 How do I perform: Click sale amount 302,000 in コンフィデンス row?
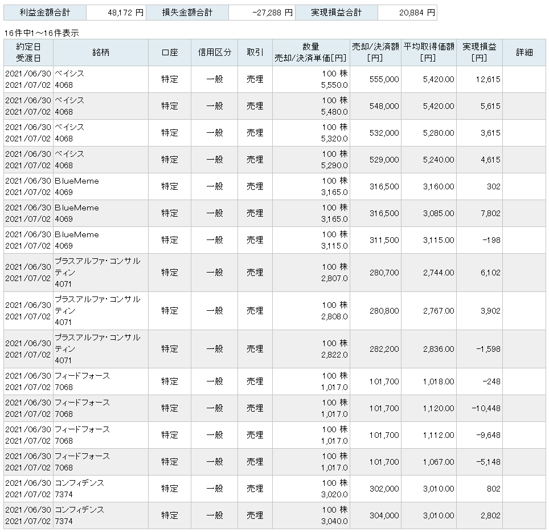pos(384,489)
